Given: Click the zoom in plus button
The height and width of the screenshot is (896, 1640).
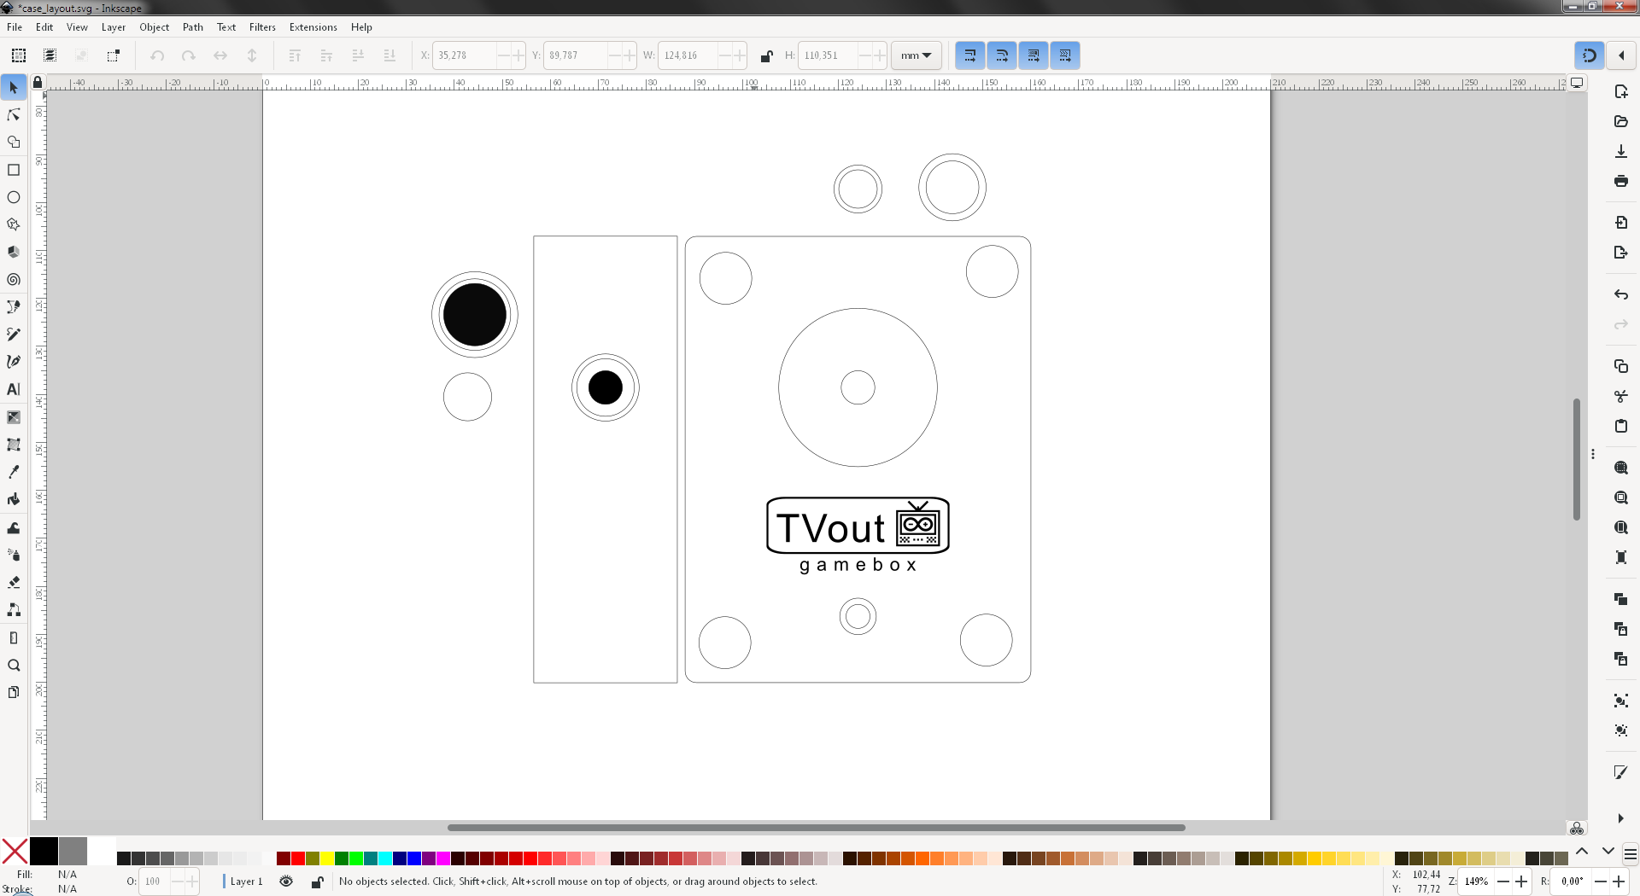Looking at the screenshot, I should tap(1521, 881).
